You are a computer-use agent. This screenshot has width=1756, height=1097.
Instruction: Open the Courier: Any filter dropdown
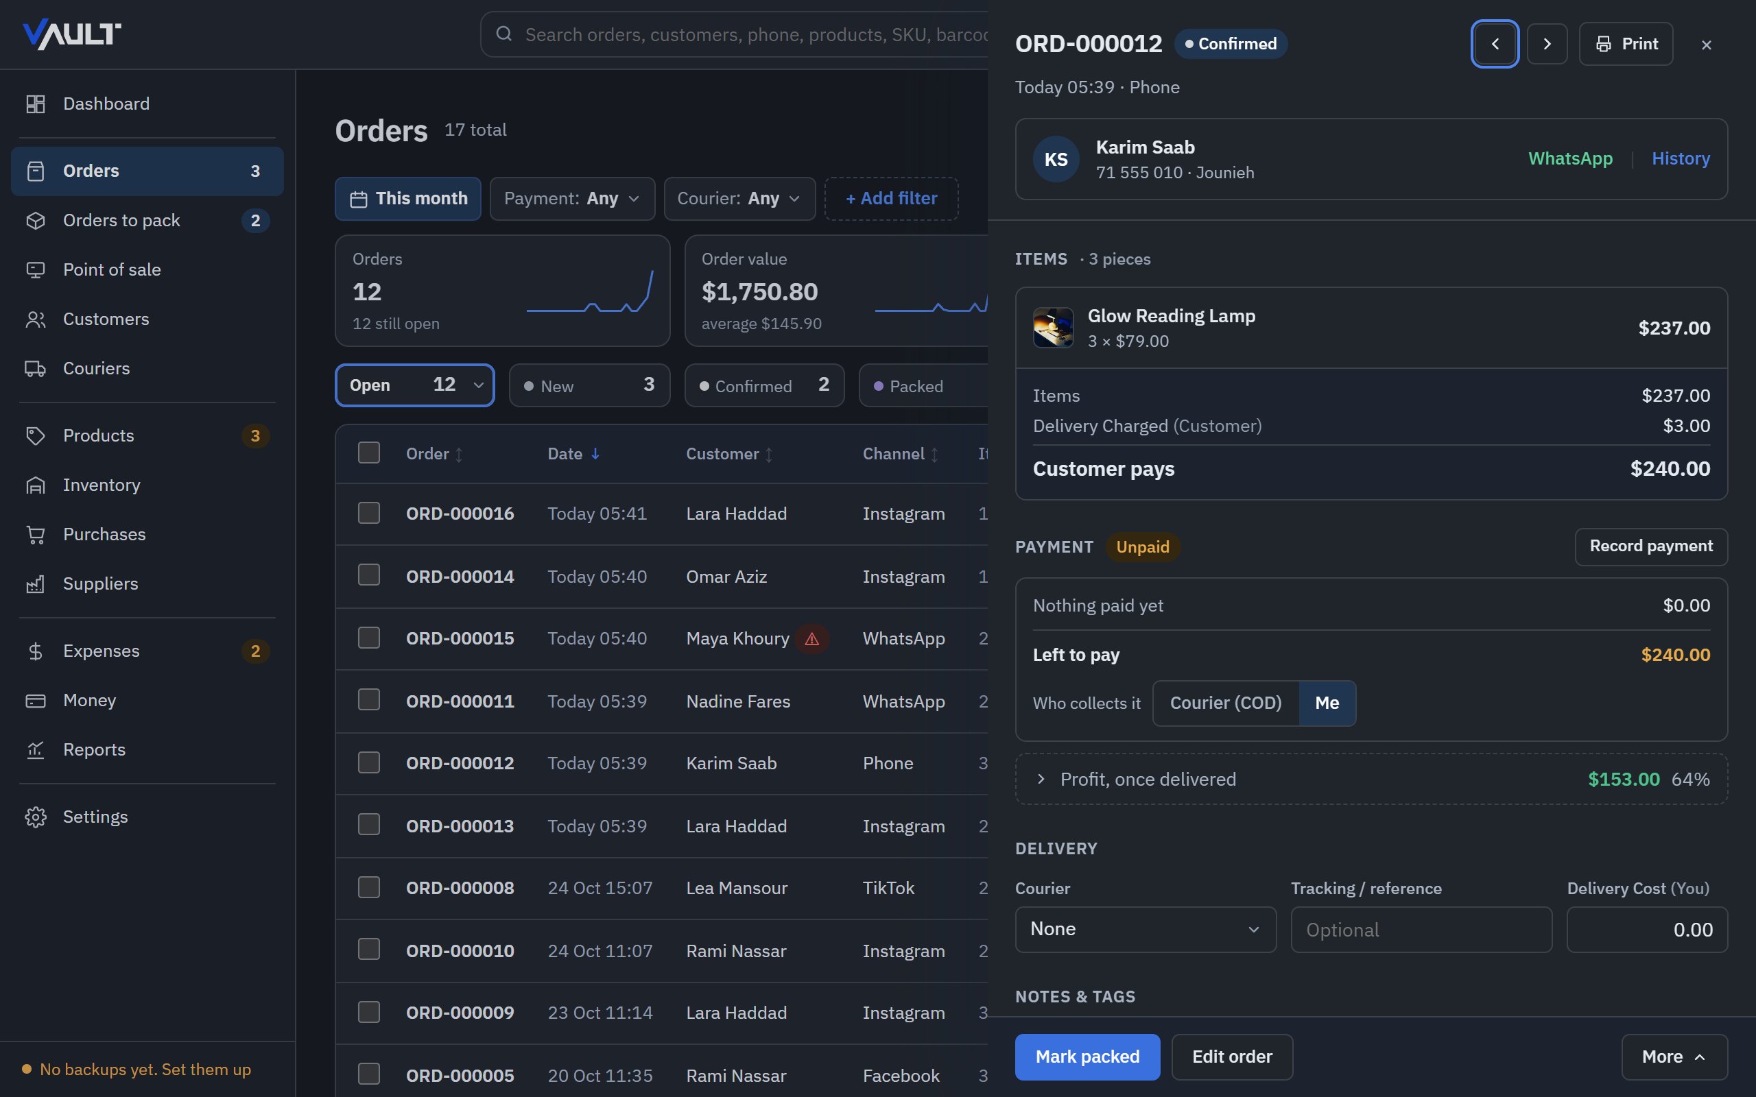(739, 199)
